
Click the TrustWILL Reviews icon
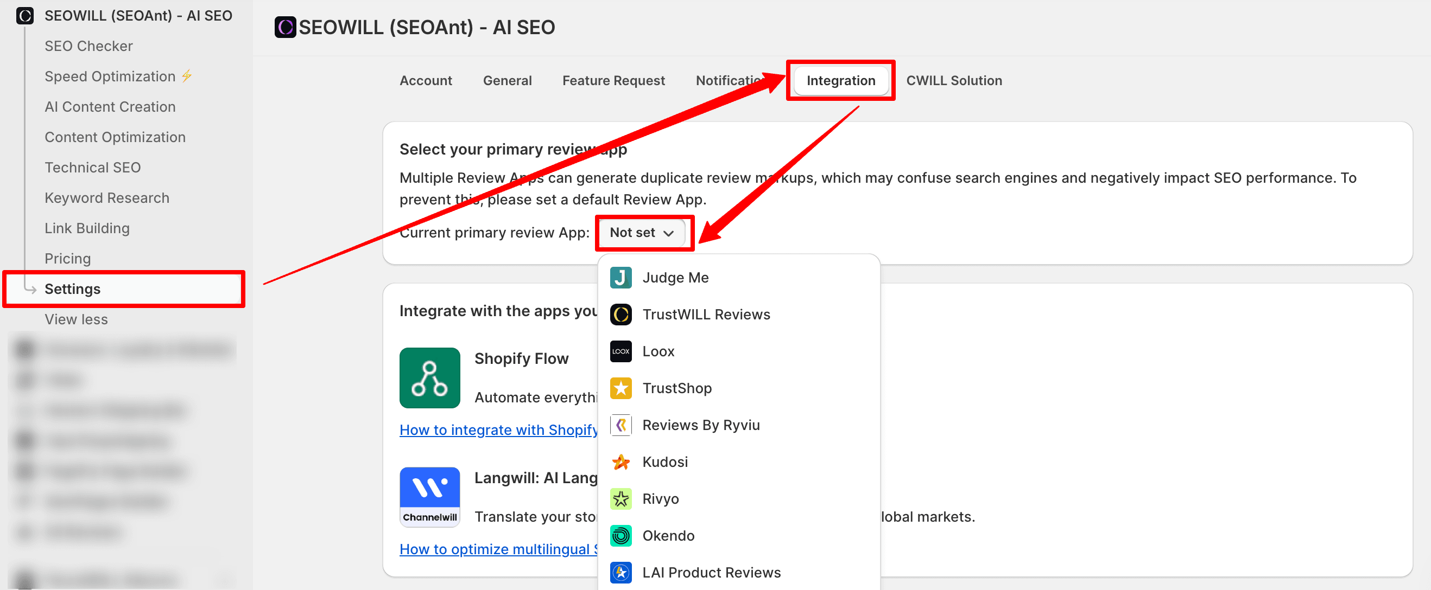pyautogui.click(x=620, y=314)
